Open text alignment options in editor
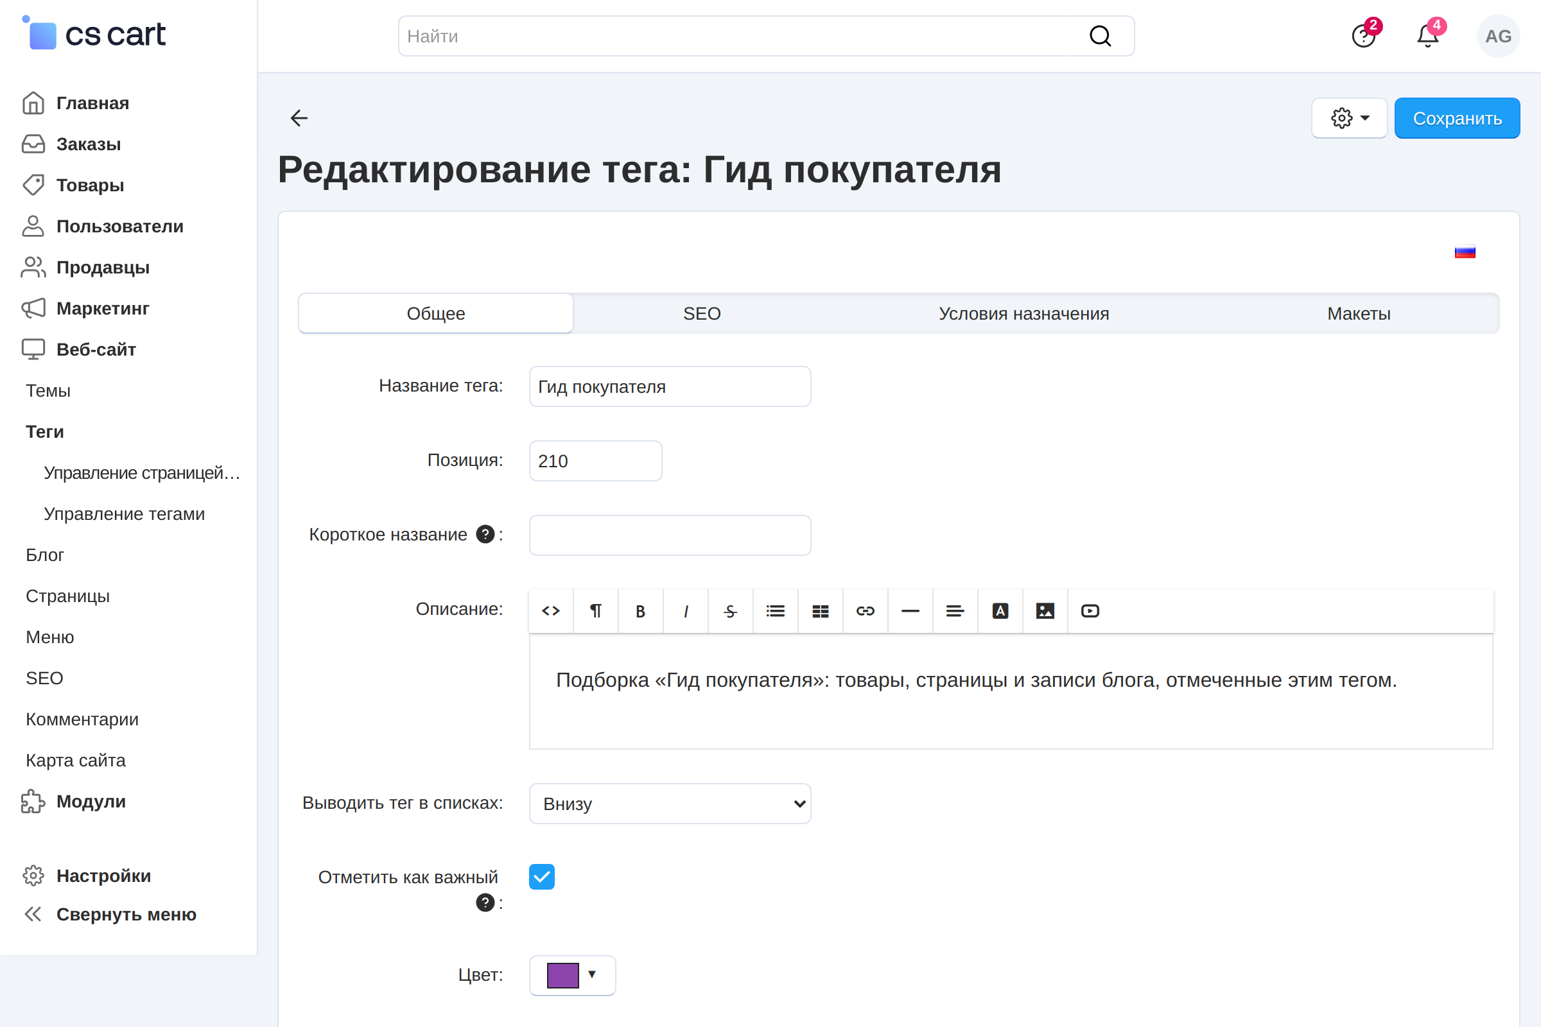 (955, 611)
